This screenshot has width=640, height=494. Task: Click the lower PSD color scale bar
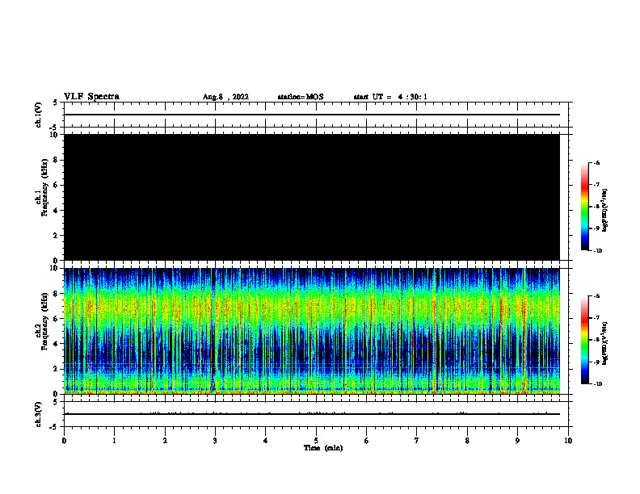click(x=584, y=340)
